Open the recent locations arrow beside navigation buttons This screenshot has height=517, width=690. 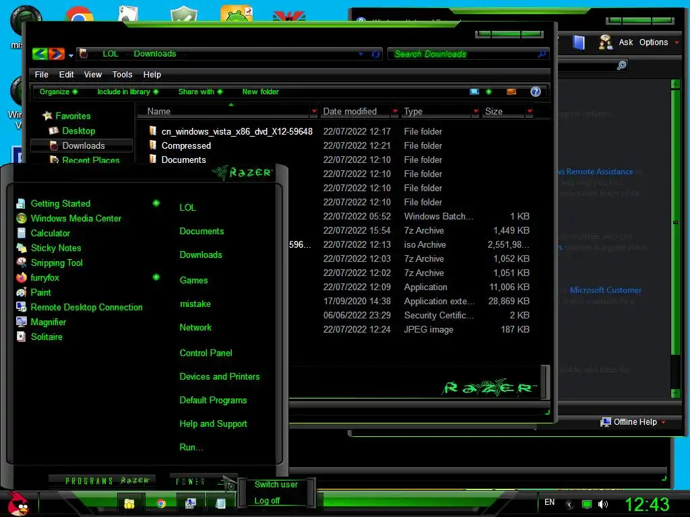point(71,55)
